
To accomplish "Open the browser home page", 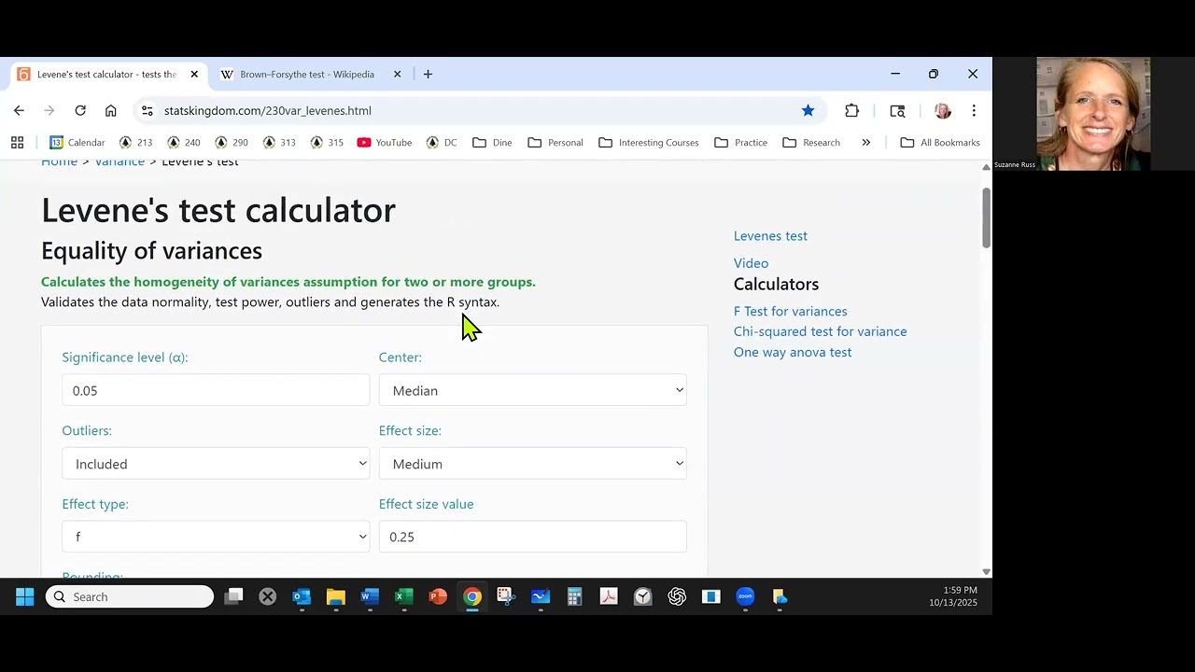I will (111, 110).
